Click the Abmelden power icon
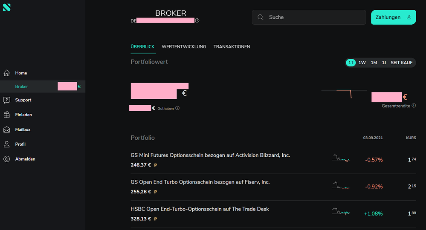The image size is (426, 230). (6, 159)
